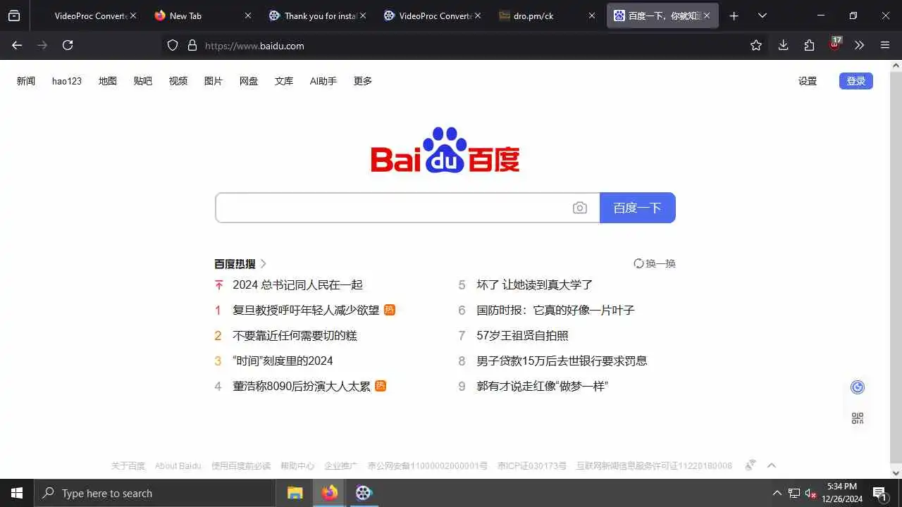Switch to the New Tab tab
Image resolution: width=902 pixels, height=507 pixels.
click(202, 15)
